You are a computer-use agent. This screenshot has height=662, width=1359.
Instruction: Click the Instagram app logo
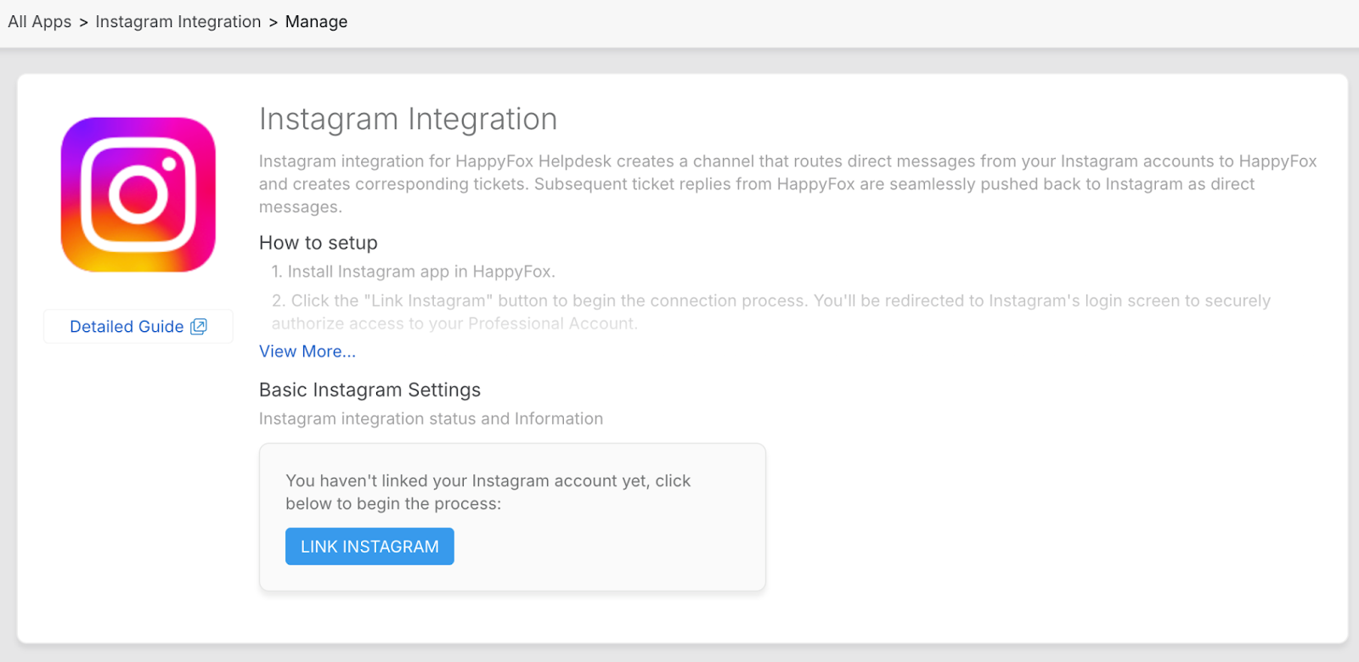(138, 194)
